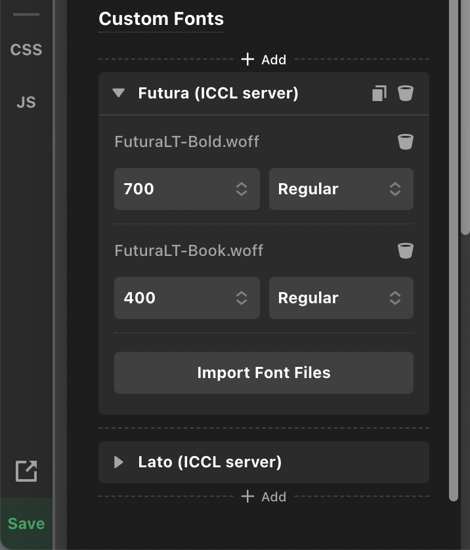The width and height of the screenshot is (470, 550).
Task: Click the plus icon of top Add
Action: (247, 59)
